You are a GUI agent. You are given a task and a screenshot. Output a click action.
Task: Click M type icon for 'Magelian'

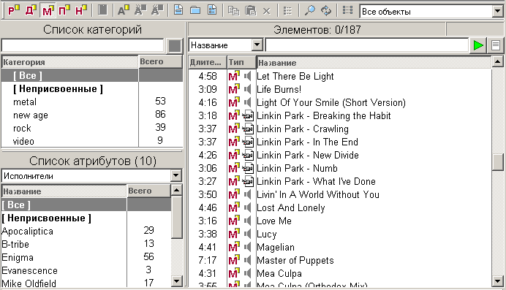click(x=234, y=247)
